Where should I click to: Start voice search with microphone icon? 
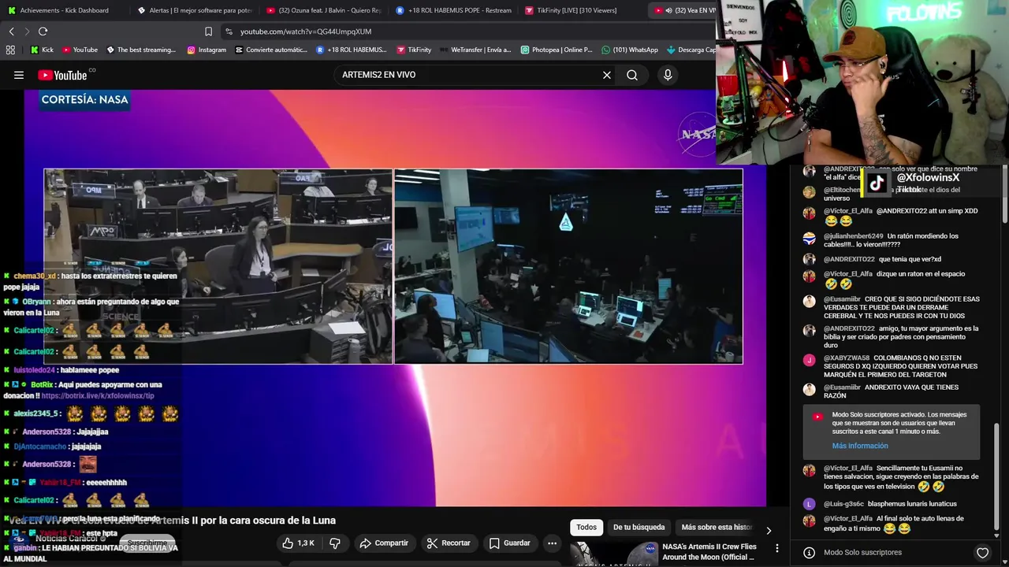click(668, 75)
